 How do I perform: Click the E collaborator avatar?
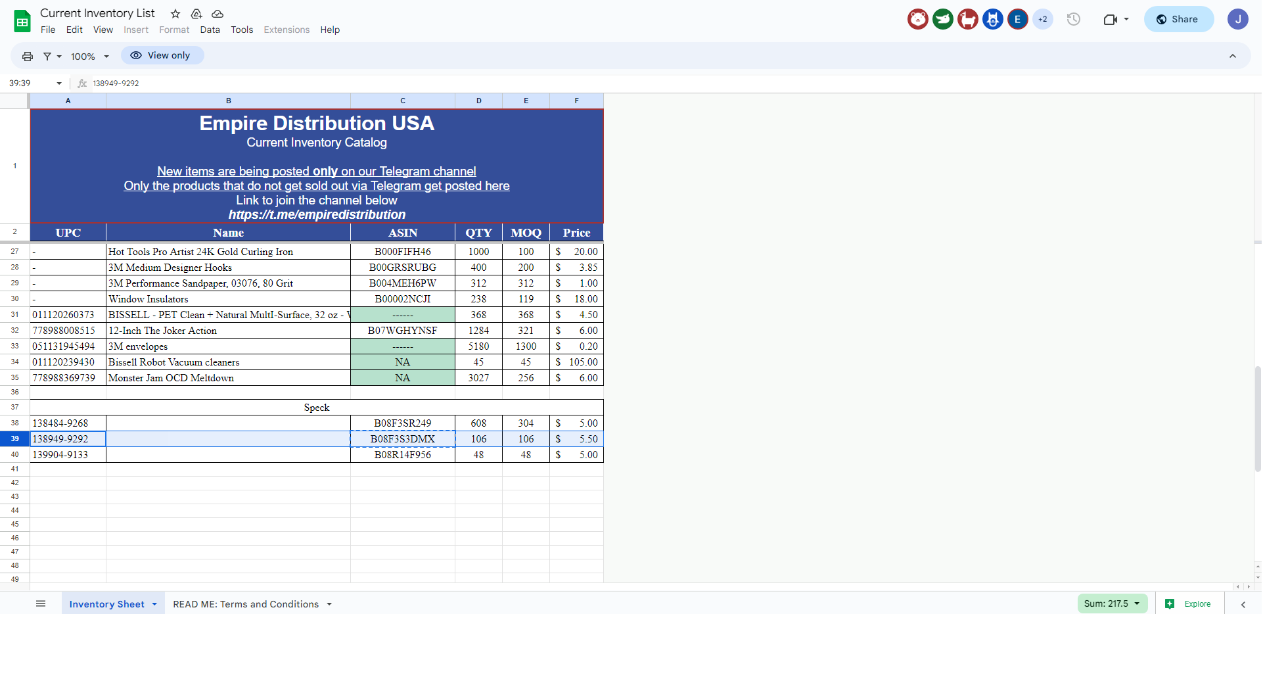tap(1018, 19)
